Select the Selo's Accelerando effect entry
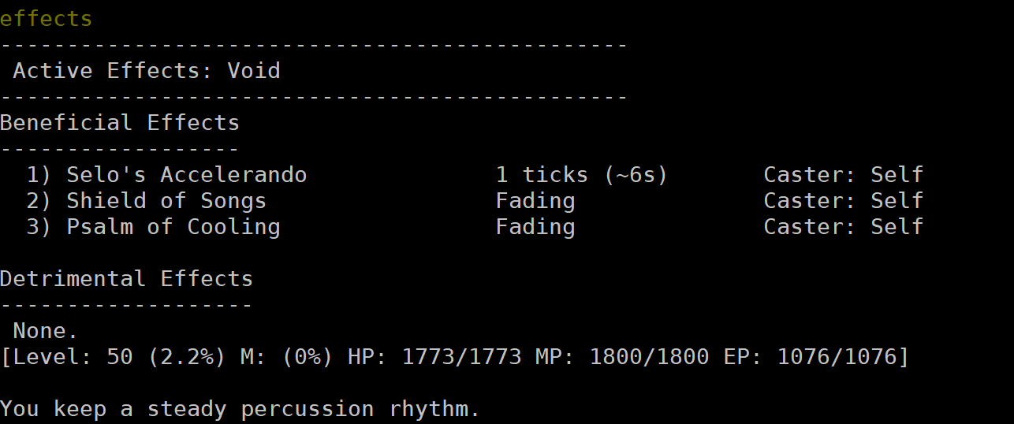Screen dimensions: 1014x424 187,175
